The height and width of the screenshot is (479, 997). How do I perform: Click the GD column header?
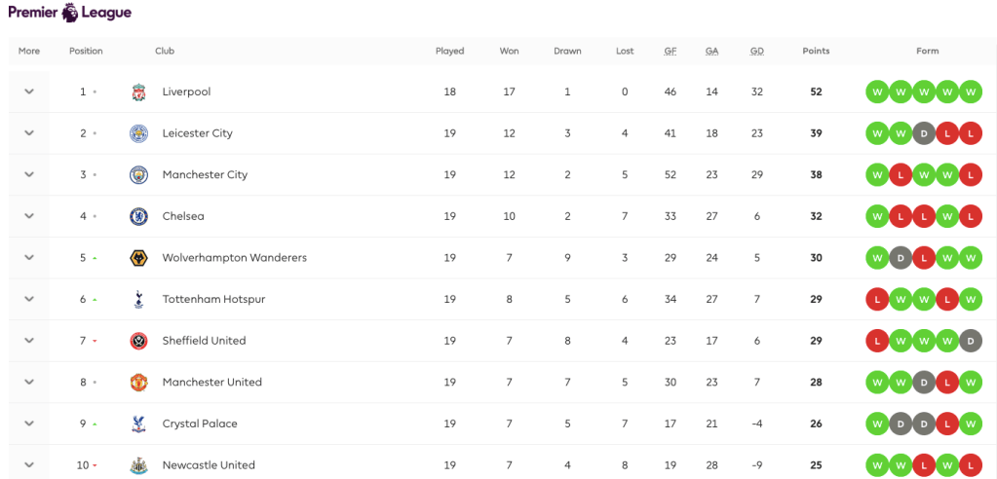click(757, 51)
